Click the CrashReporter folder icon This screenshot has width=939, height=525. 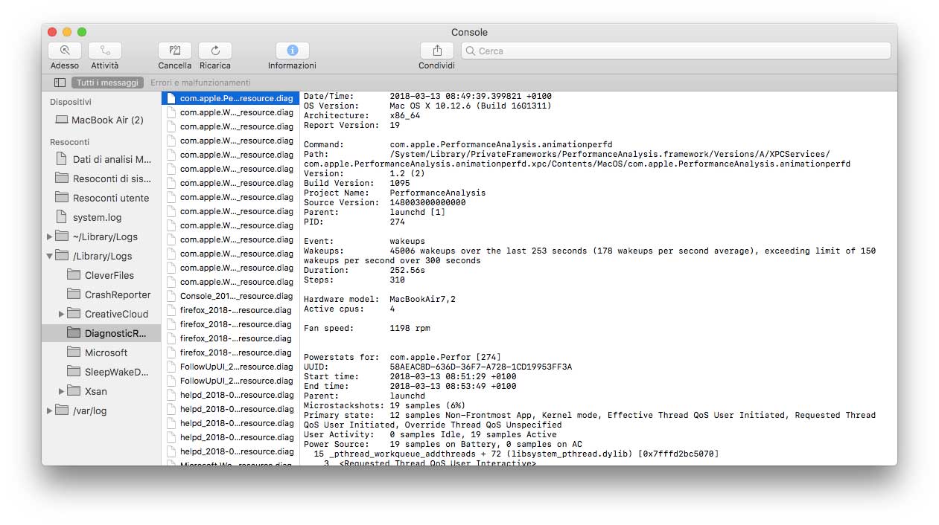click(x=74, y=294)
